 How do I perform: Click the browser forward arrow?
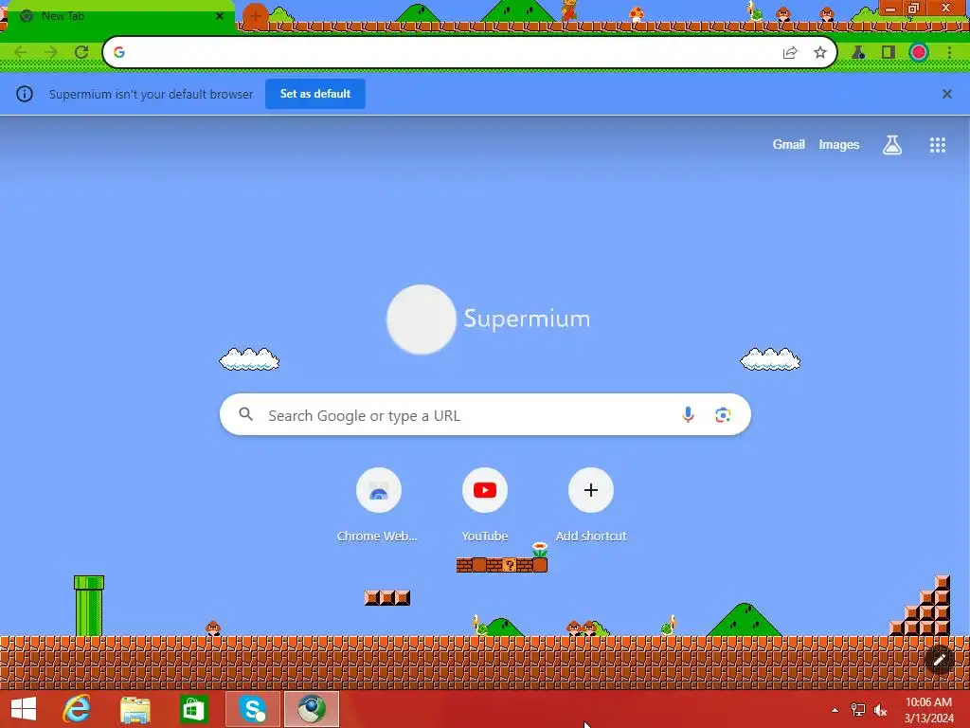[51, 52]
